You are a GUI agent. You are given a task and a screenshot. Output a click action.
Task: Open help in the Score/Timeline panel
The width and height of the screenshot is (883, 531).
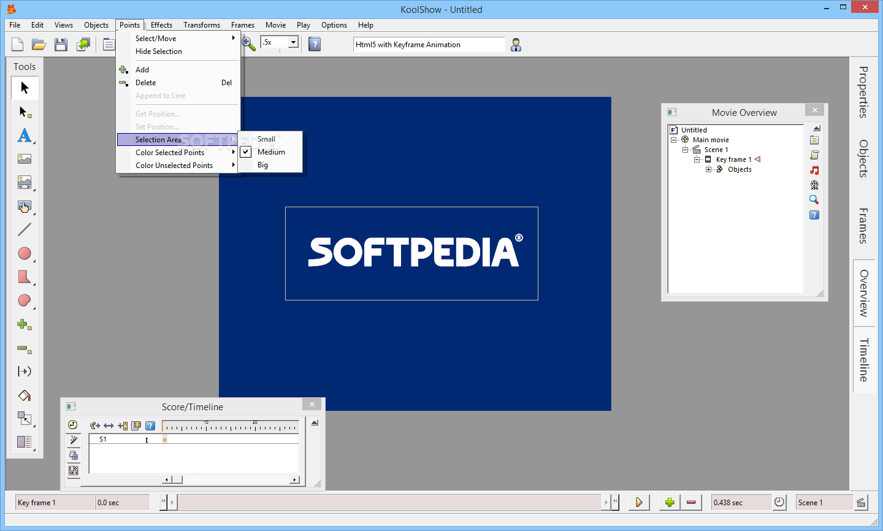[150, 426]
